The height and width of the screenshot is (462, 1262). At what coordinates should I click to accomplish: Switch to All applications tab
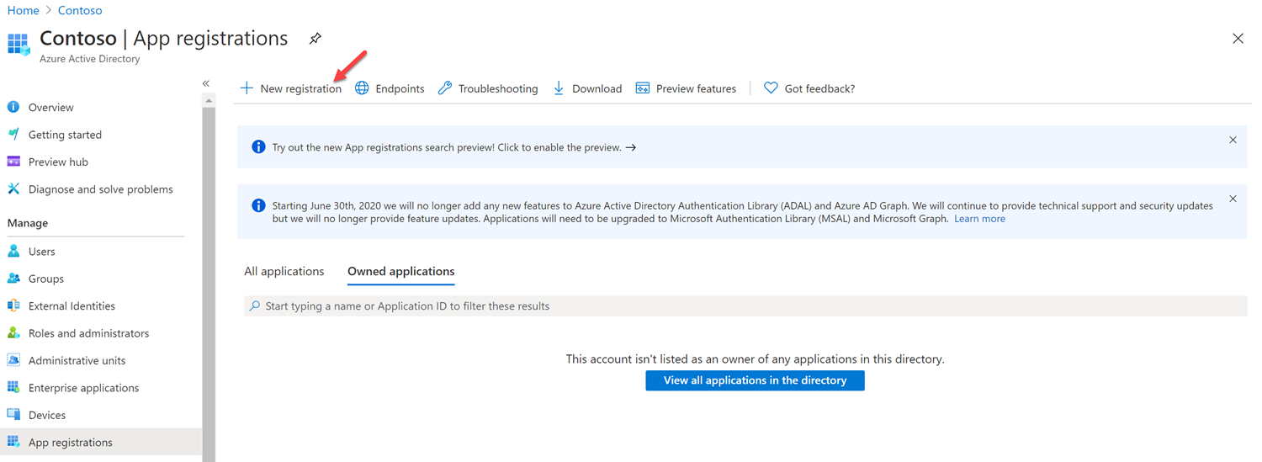click(x=284, y=271)
